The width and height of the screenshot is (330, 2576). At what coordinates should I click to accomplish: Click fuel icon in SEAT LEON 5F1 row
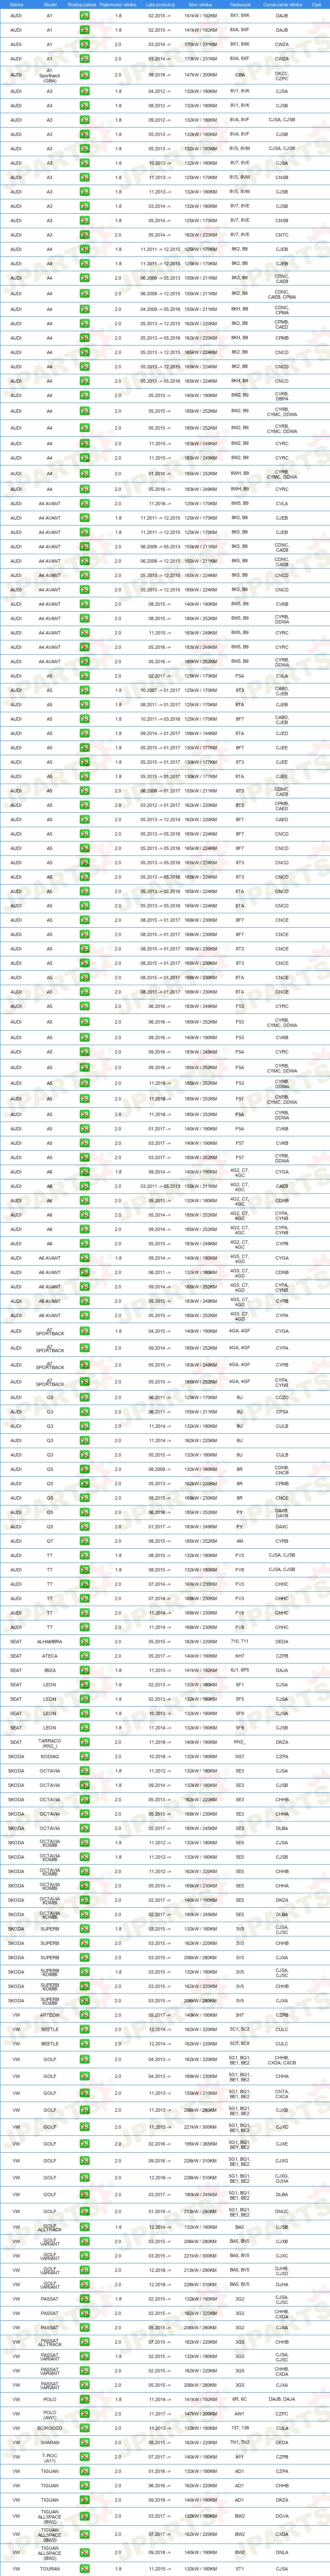click(x=85, y=1685)
